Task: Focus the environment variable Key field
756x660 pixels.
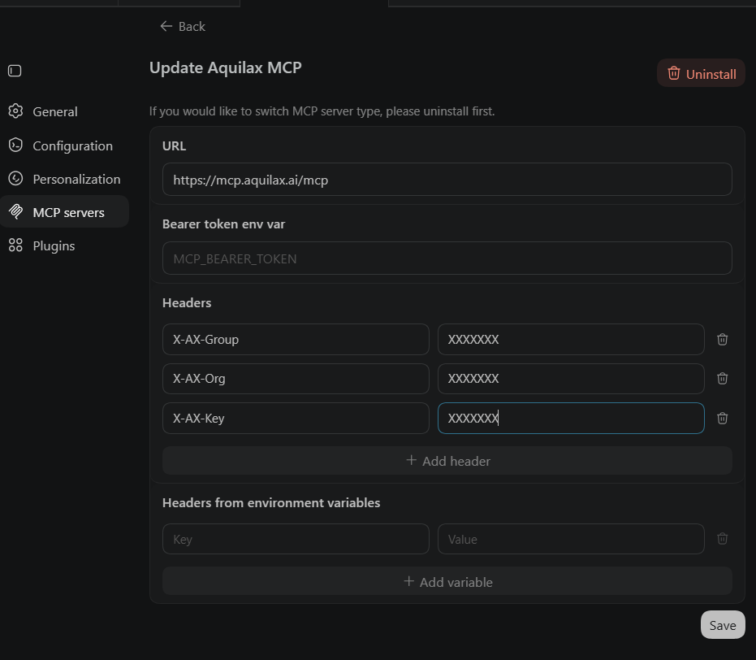Action: (x=296, y=539)
